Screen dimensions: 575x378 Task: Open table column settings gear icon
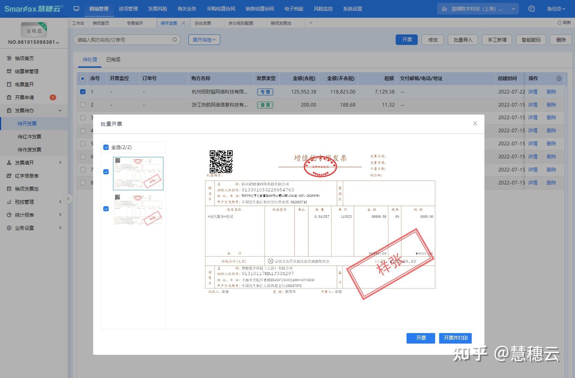pos(559,79)
